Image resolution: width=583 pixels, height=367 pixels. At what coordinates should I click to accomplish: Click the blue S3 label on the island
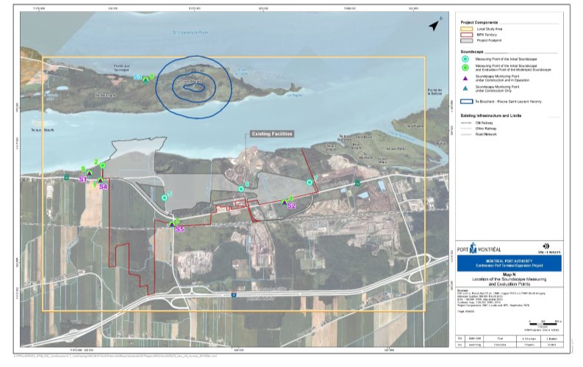pos(137,77)
